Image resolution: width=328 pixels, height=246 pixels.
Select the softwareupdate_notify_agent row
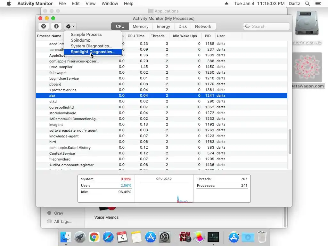click(x=161, y=130)
